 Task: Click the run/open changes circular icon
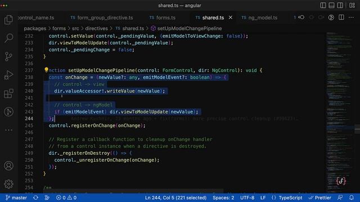331,17
